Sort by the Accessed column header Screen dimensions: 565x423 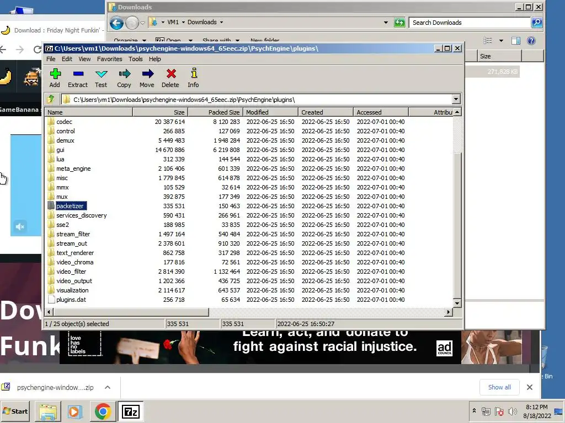[x=381, y=112]
